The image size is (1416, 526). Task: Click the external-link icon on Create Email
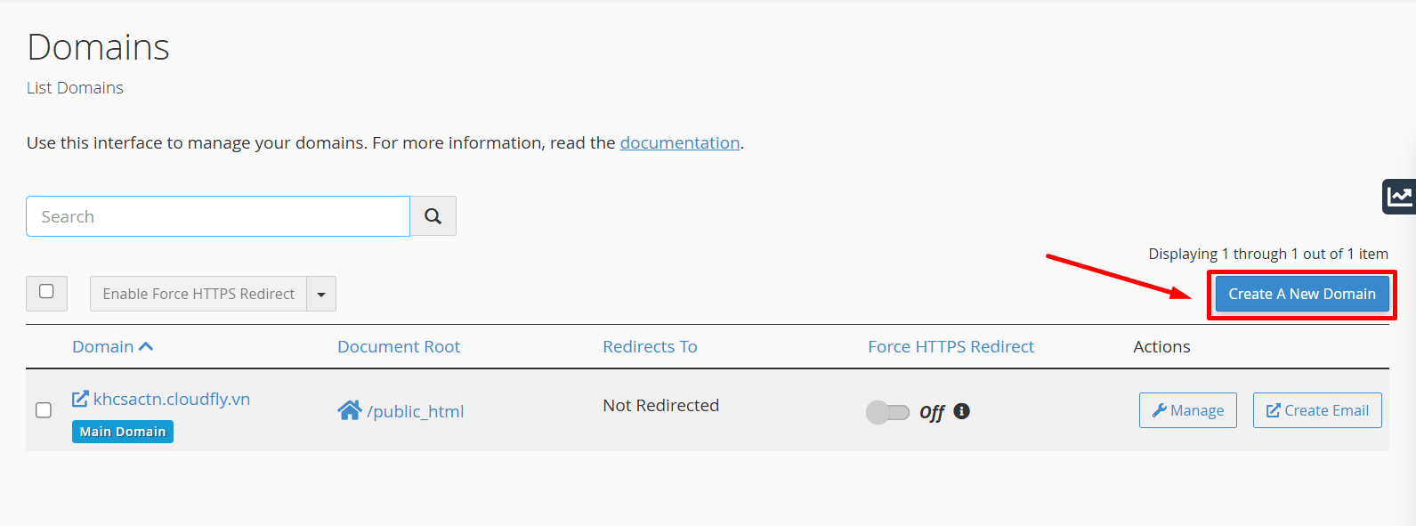(1273, 409)
